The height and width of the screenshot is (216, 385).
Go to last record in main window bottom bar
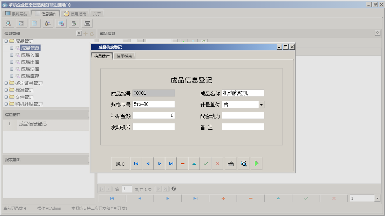(x=195, y=198)
